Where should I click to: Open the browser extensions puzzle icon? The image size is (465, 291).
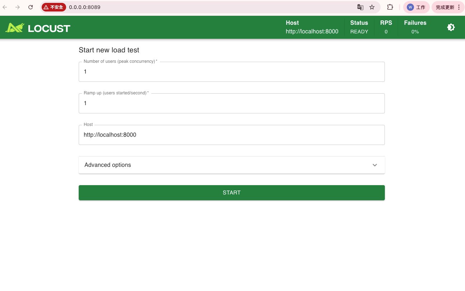(x=390, y=7)
